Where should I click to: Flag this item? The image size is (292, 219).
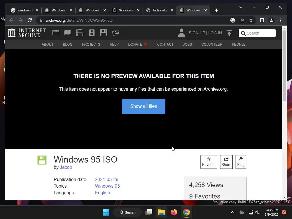[241, 162]
